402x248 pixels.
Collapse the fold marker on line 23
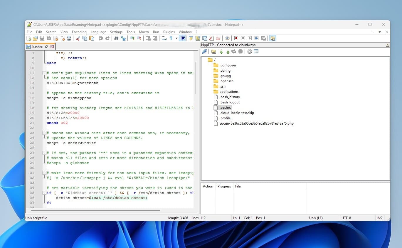(x=44, y=133)
